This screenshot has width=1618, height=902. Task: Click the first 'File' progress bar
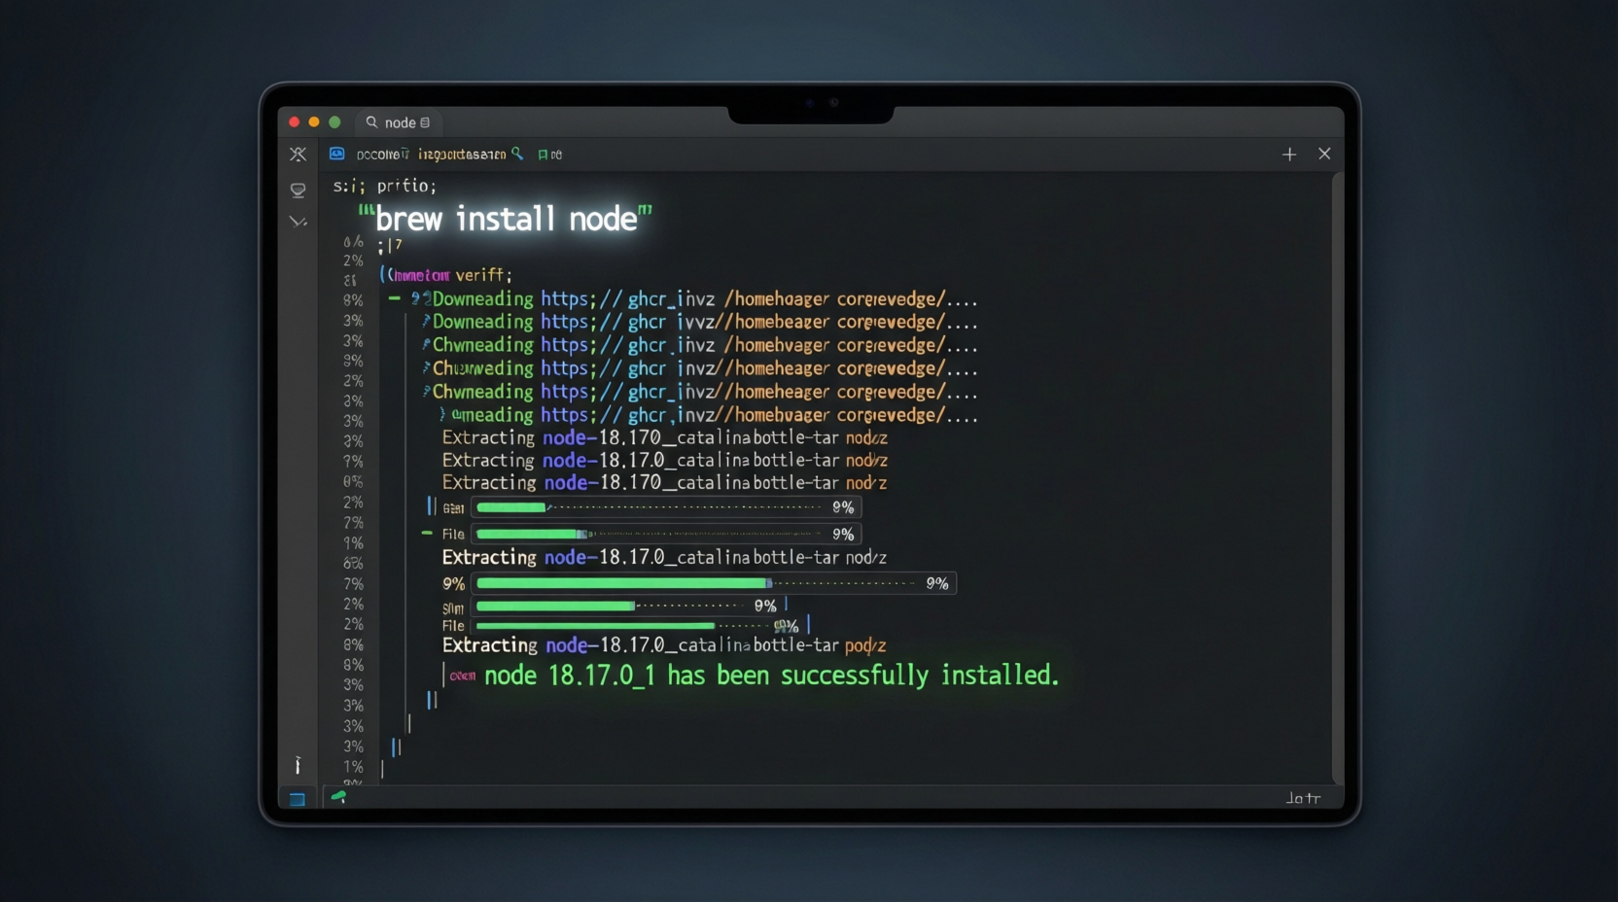coord(666,534)
